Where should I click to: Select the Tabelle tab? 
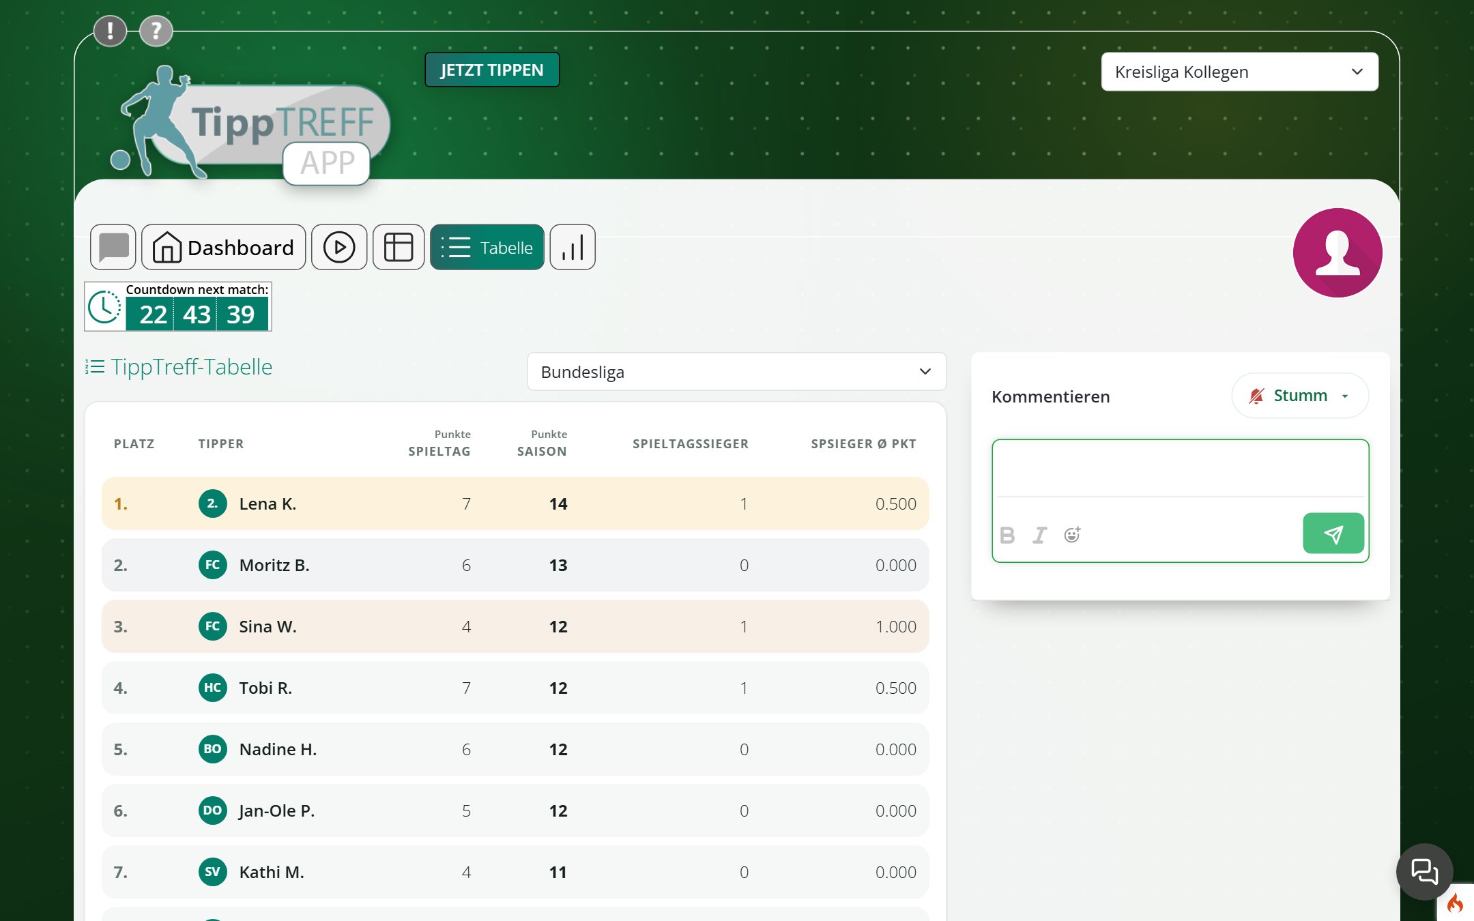tap(487, 247)
